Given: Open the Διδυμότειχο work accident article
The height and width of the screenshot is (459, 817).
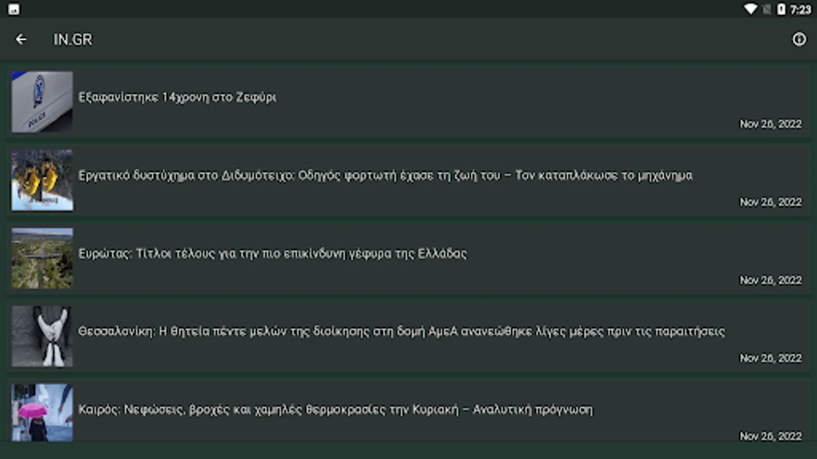Looking at the screenshot, I should point(385,175).
